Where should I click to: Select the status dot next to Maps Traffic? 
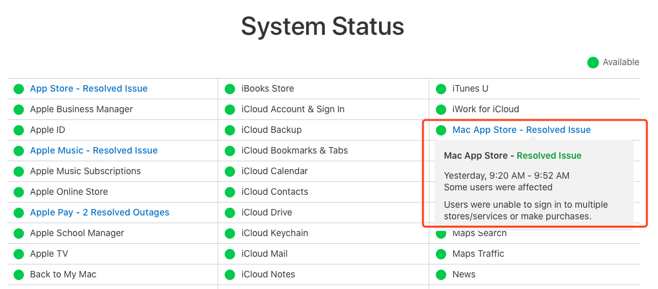tap(440, 254)
